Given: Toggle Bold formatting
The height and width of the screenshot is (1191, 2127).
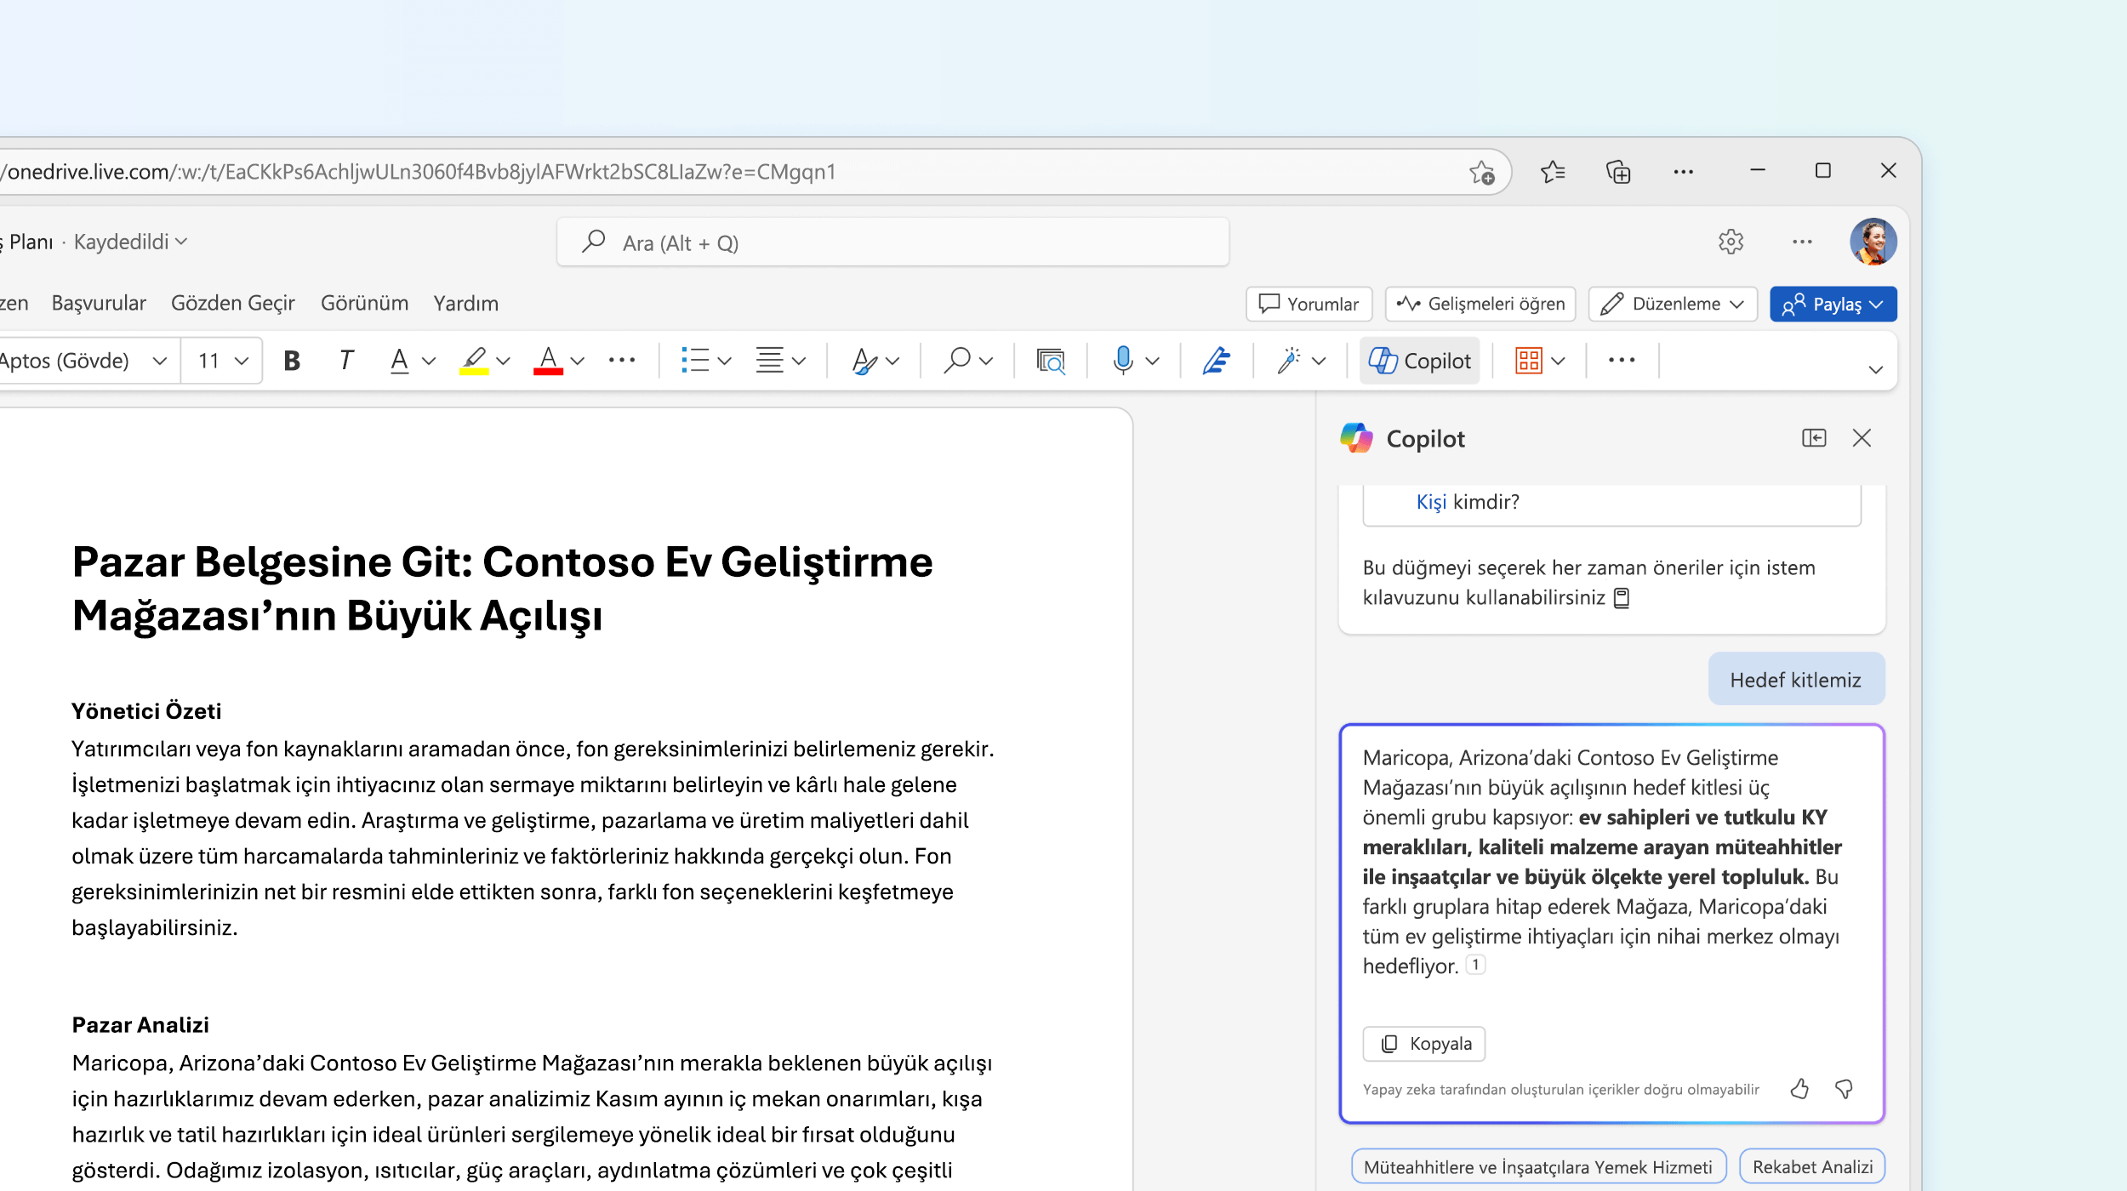Looking at the screenshot, I should point(292,361).
